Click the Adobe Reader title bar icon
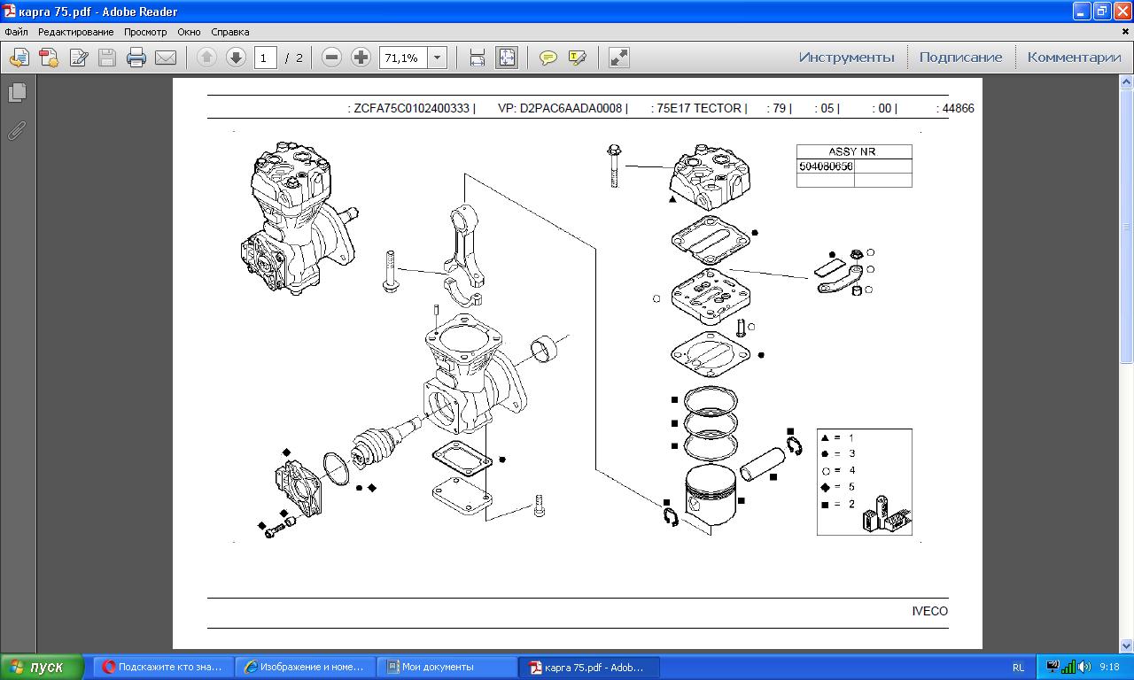The image size is (1134, 680). click(10, 12)
